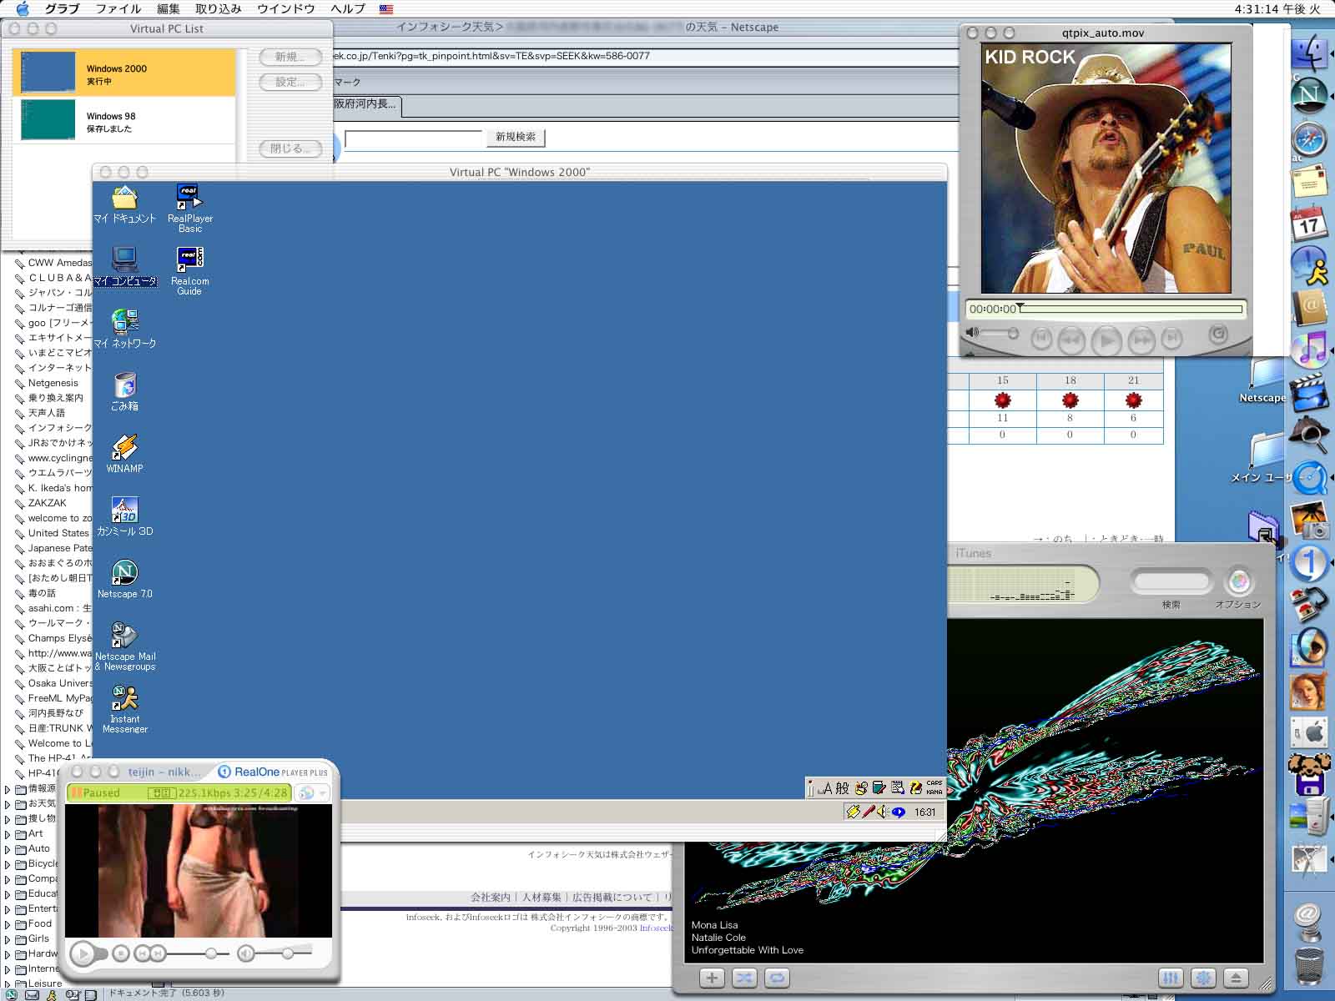Expand the Food bookmark folder
Viewport: 1335px width, 1001px height.
coord(8,923)
